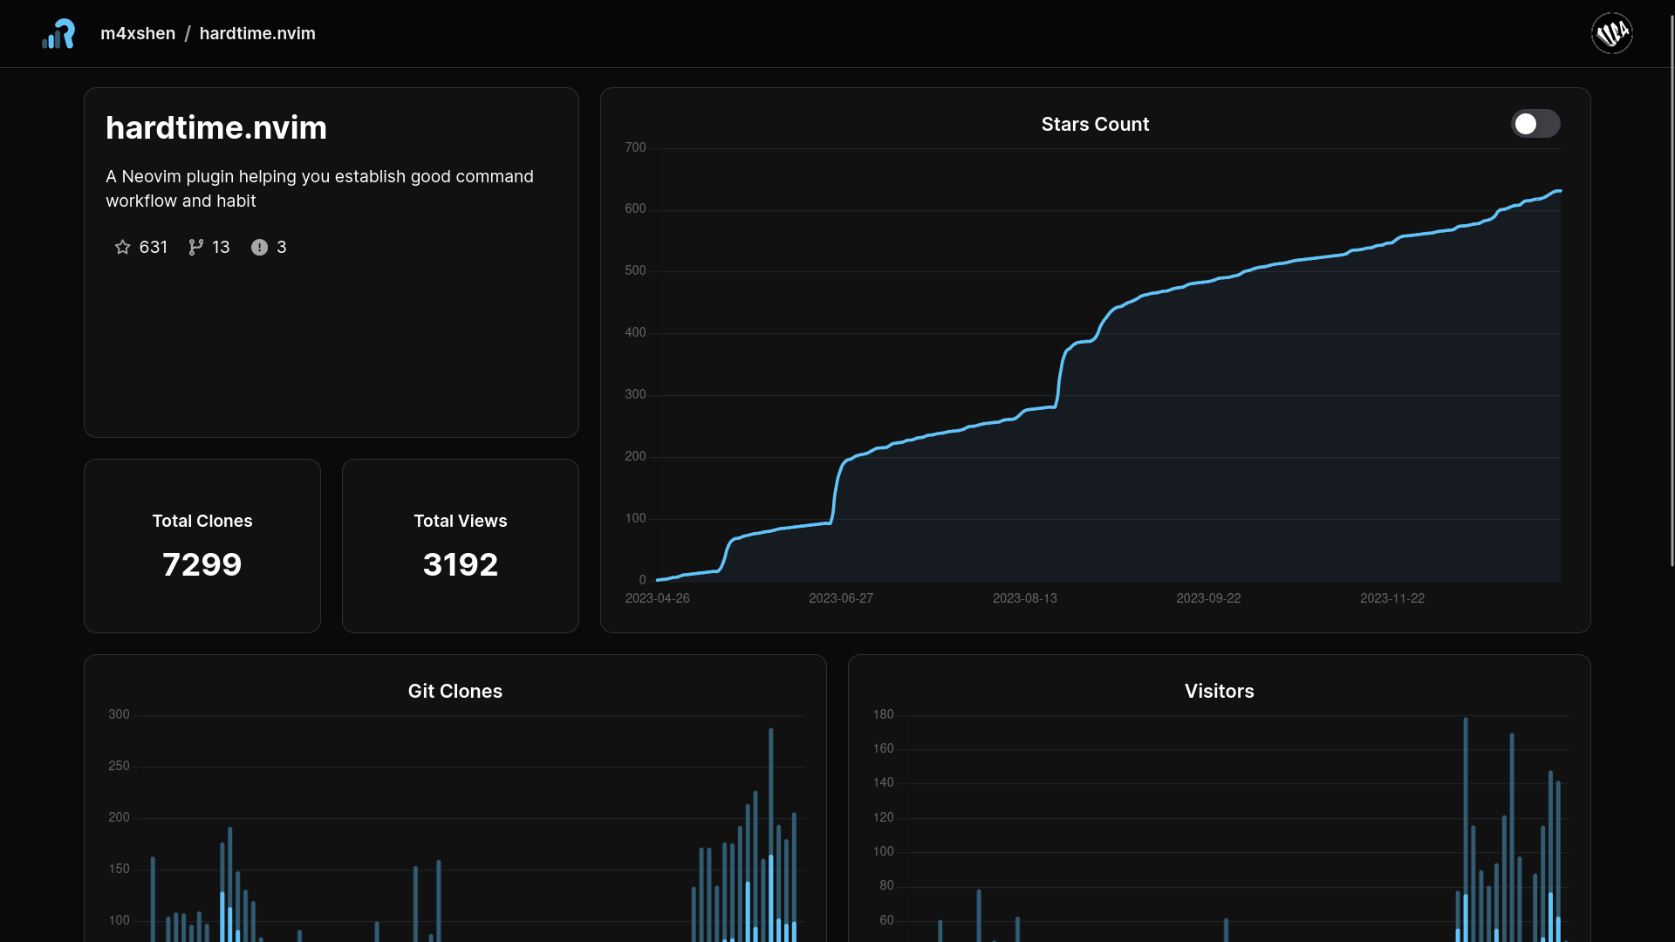
Task: Click the 2023-06-27 axis label
Action: (841, 598)
